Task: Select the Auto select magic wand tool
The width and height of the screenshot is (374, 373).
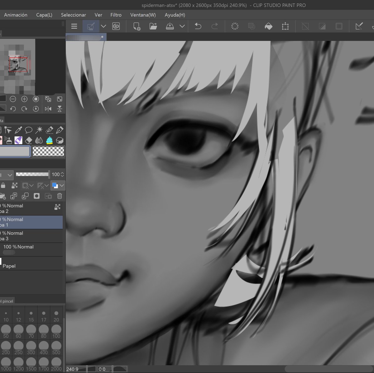Action: tap(39, 130)
